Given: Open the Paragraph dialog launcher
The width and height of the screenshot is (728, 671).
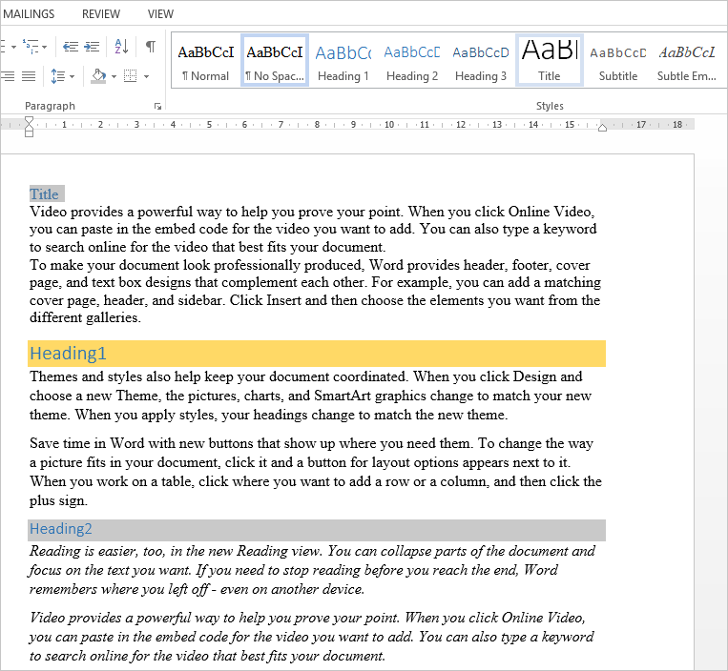Looking at the screenshot, I should tap(157, 107).
